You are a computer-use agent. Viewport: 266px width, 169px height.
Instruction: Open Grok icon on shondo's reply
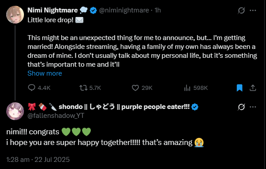241,107
